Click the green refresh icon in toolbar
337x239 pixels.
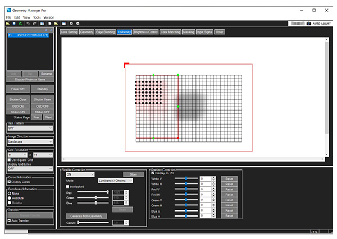[21, 24]
